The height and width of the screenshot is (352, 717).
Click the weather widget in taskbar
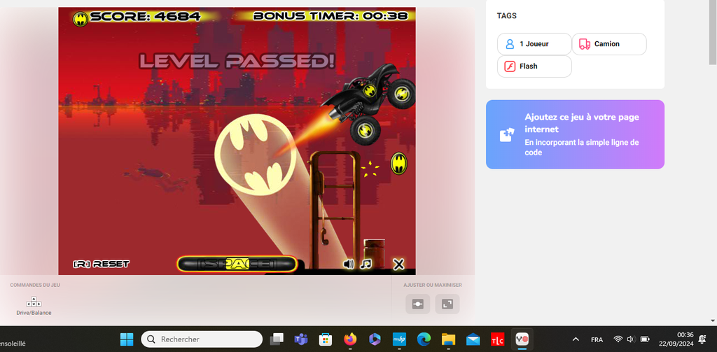click(x=13, y=342)
